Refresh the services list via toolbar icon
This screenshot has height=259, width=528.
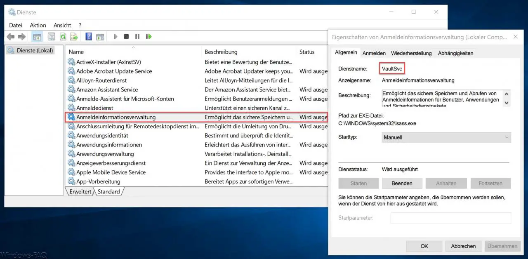click(x=63, y=37)
